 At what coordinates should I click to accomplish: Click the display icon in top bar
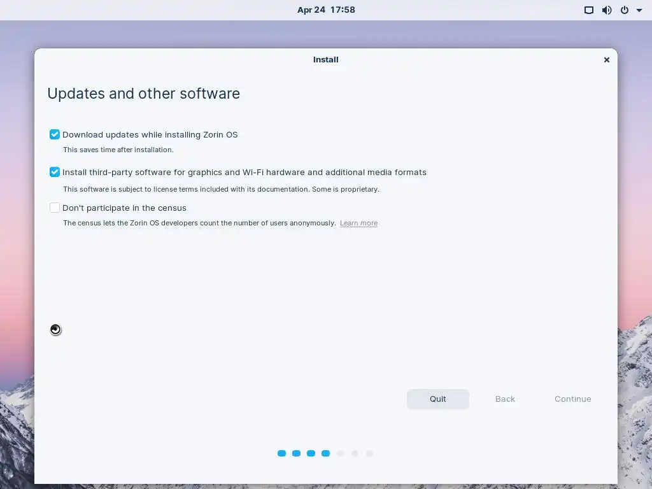589,10
